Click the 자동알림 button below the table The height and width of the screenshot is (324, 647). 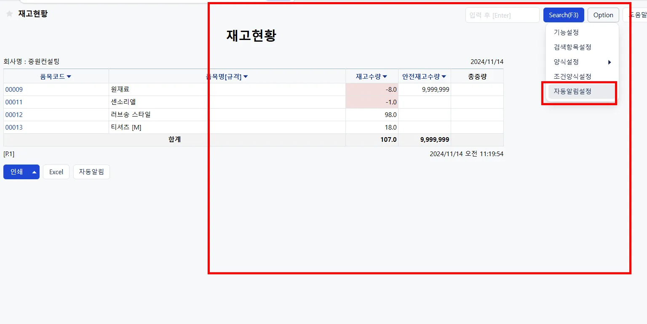91,172
